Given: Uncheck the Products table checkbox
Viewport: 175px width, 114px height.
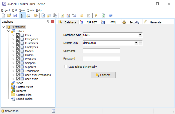Looking at the screenshot, I should (18, 59).
